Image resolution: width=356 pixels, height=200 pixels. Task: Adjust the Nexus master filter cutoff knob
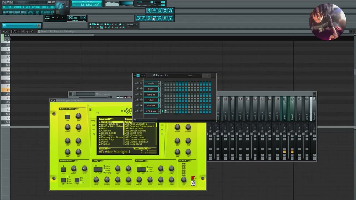pos(74,168)
